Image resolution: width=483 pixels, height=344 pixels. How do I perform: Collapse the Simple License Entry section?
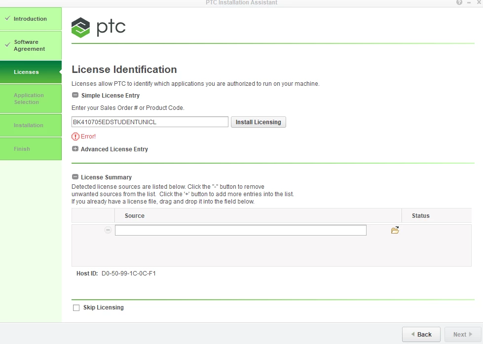coord(75,95)
